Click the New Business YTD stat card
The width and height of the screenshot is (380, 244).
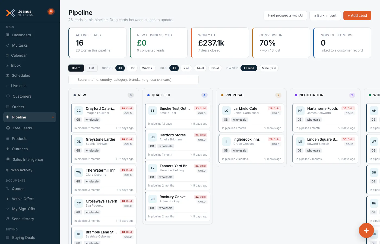[159, 43]
